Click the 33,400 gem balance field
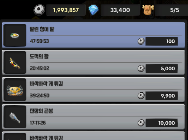 point(120,10)
